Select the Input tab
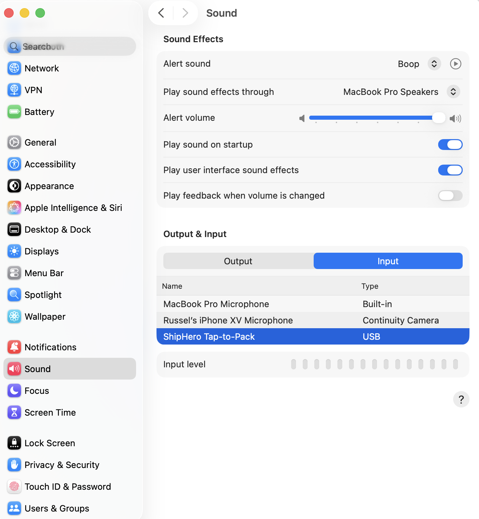 tap(388, 261)
